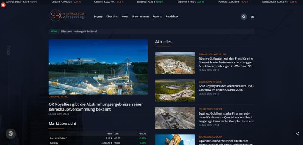Click the Gold/oz 4.700,35 $ ticker entry

[66, 2]
